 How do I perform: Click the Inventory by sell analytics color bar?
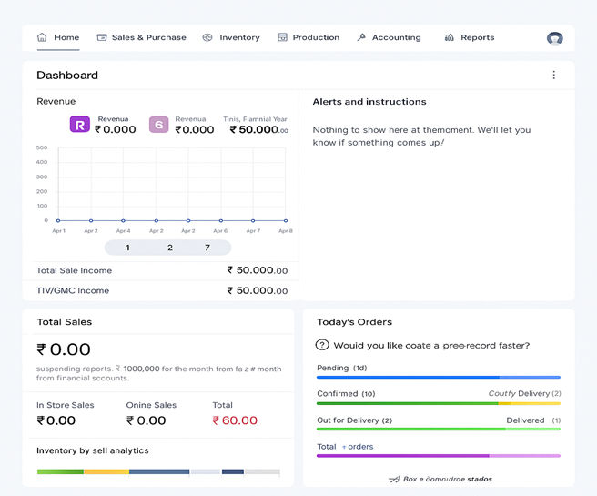(x=158, y=471)
